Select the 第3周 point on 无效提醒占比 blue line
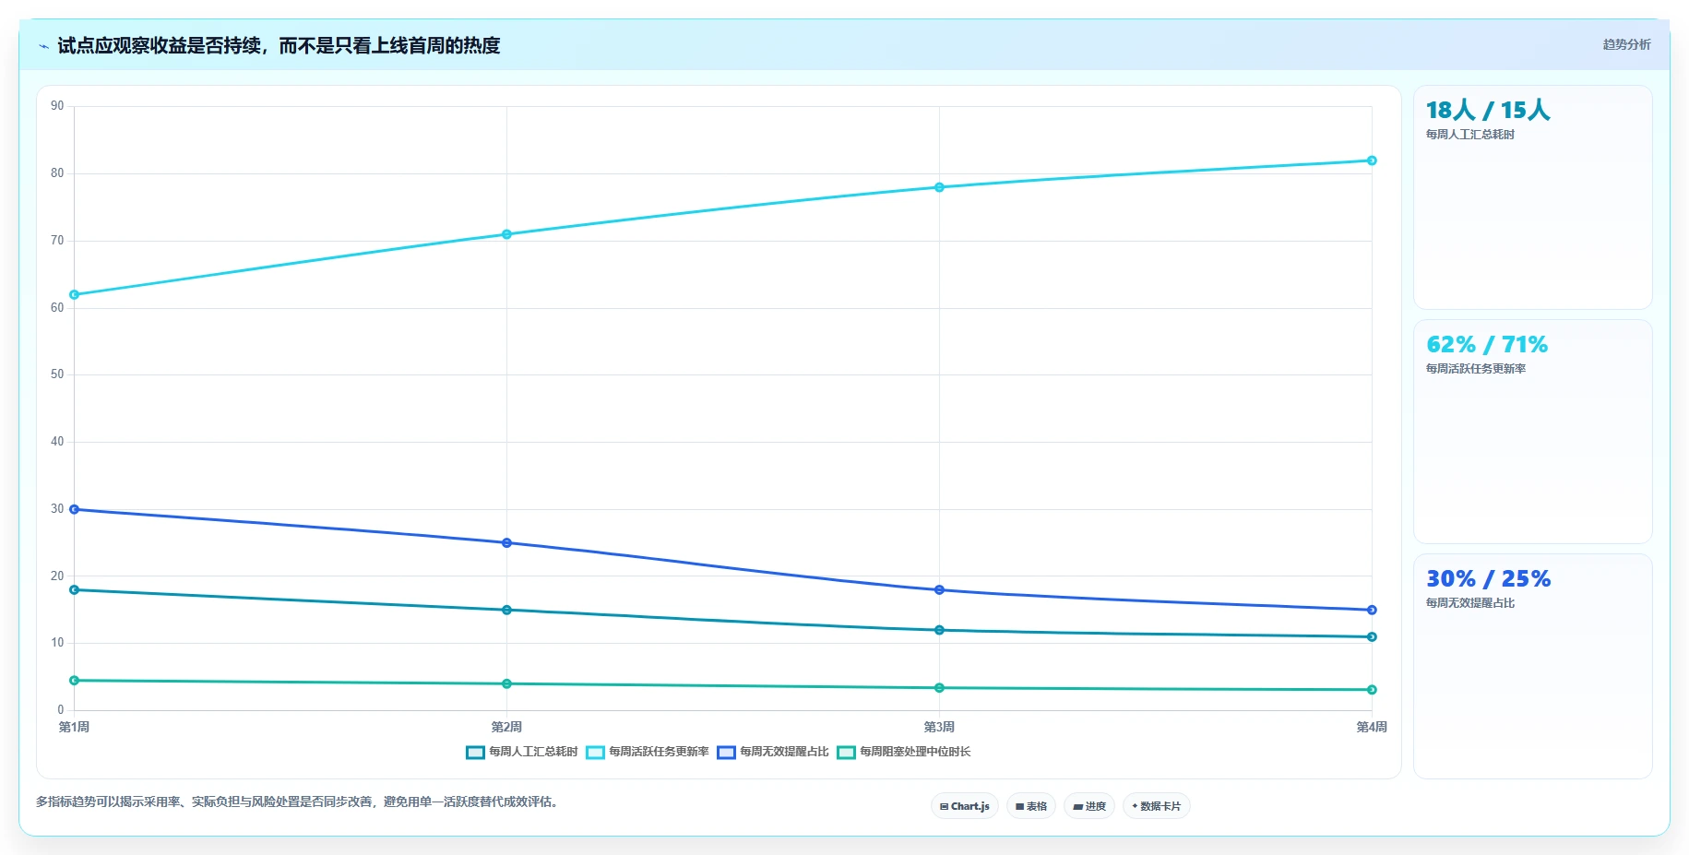Screen dimensions: 1689x855 pyautogui.click(x=939, y=590)
